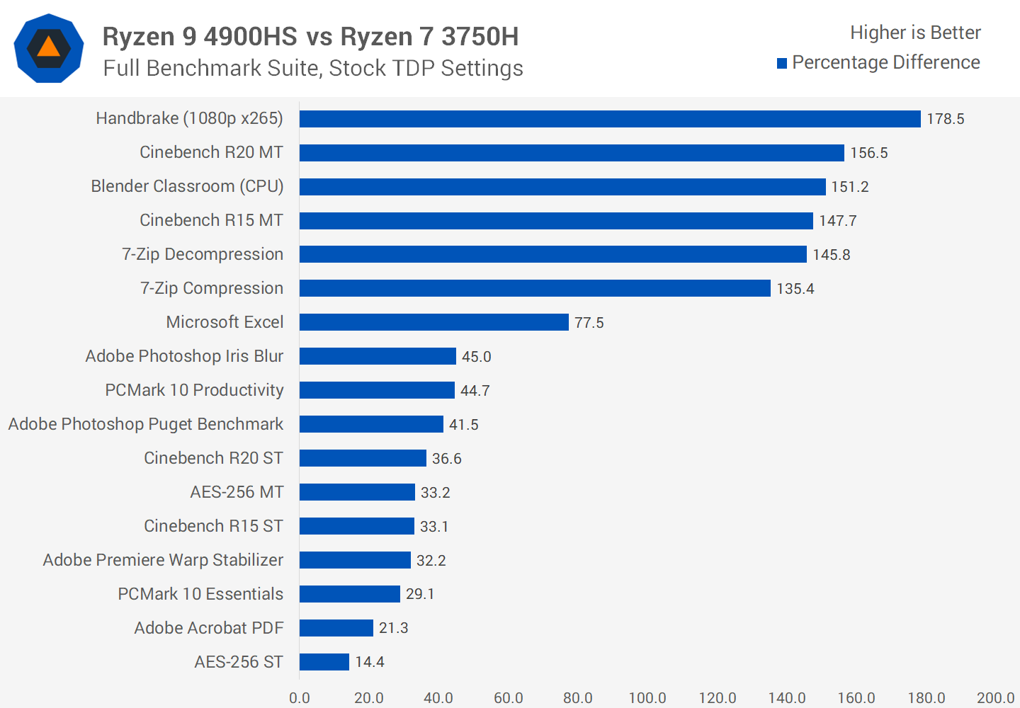Click the Adobe Photoshop Puget Benchmark label

[146, 424]
